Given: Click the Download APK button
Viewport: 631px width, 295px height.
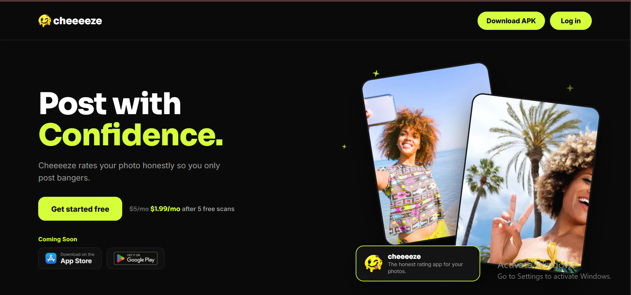Looking at the screenshot, I should (x=511, y=21).
